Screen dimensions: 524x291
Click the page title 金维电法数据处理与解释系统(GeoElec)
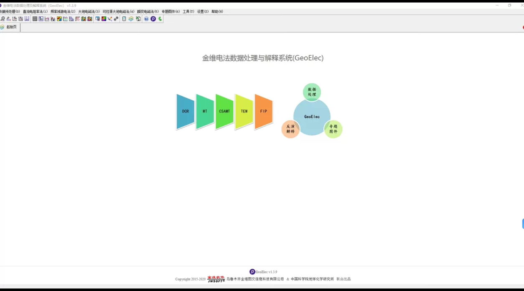coord(263,58)
